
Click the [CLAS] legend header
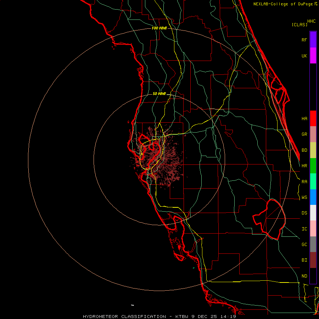coord(300,24)
